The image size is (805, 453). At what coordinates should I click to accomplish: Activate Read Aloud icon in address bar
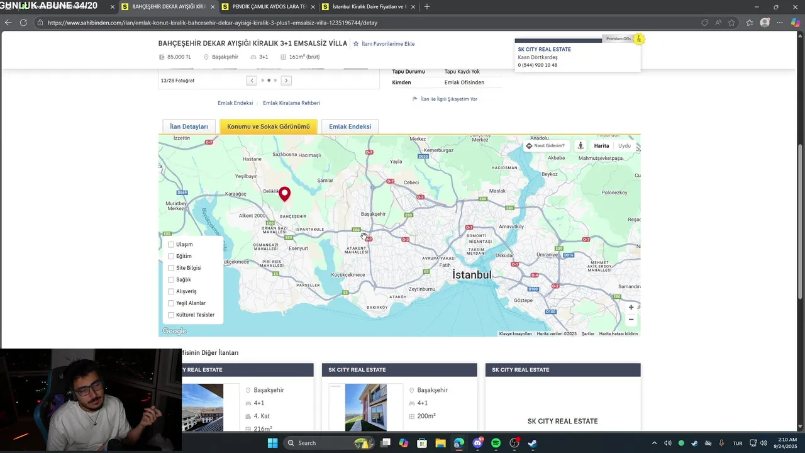pyautogui.click(x=718, y=23)
